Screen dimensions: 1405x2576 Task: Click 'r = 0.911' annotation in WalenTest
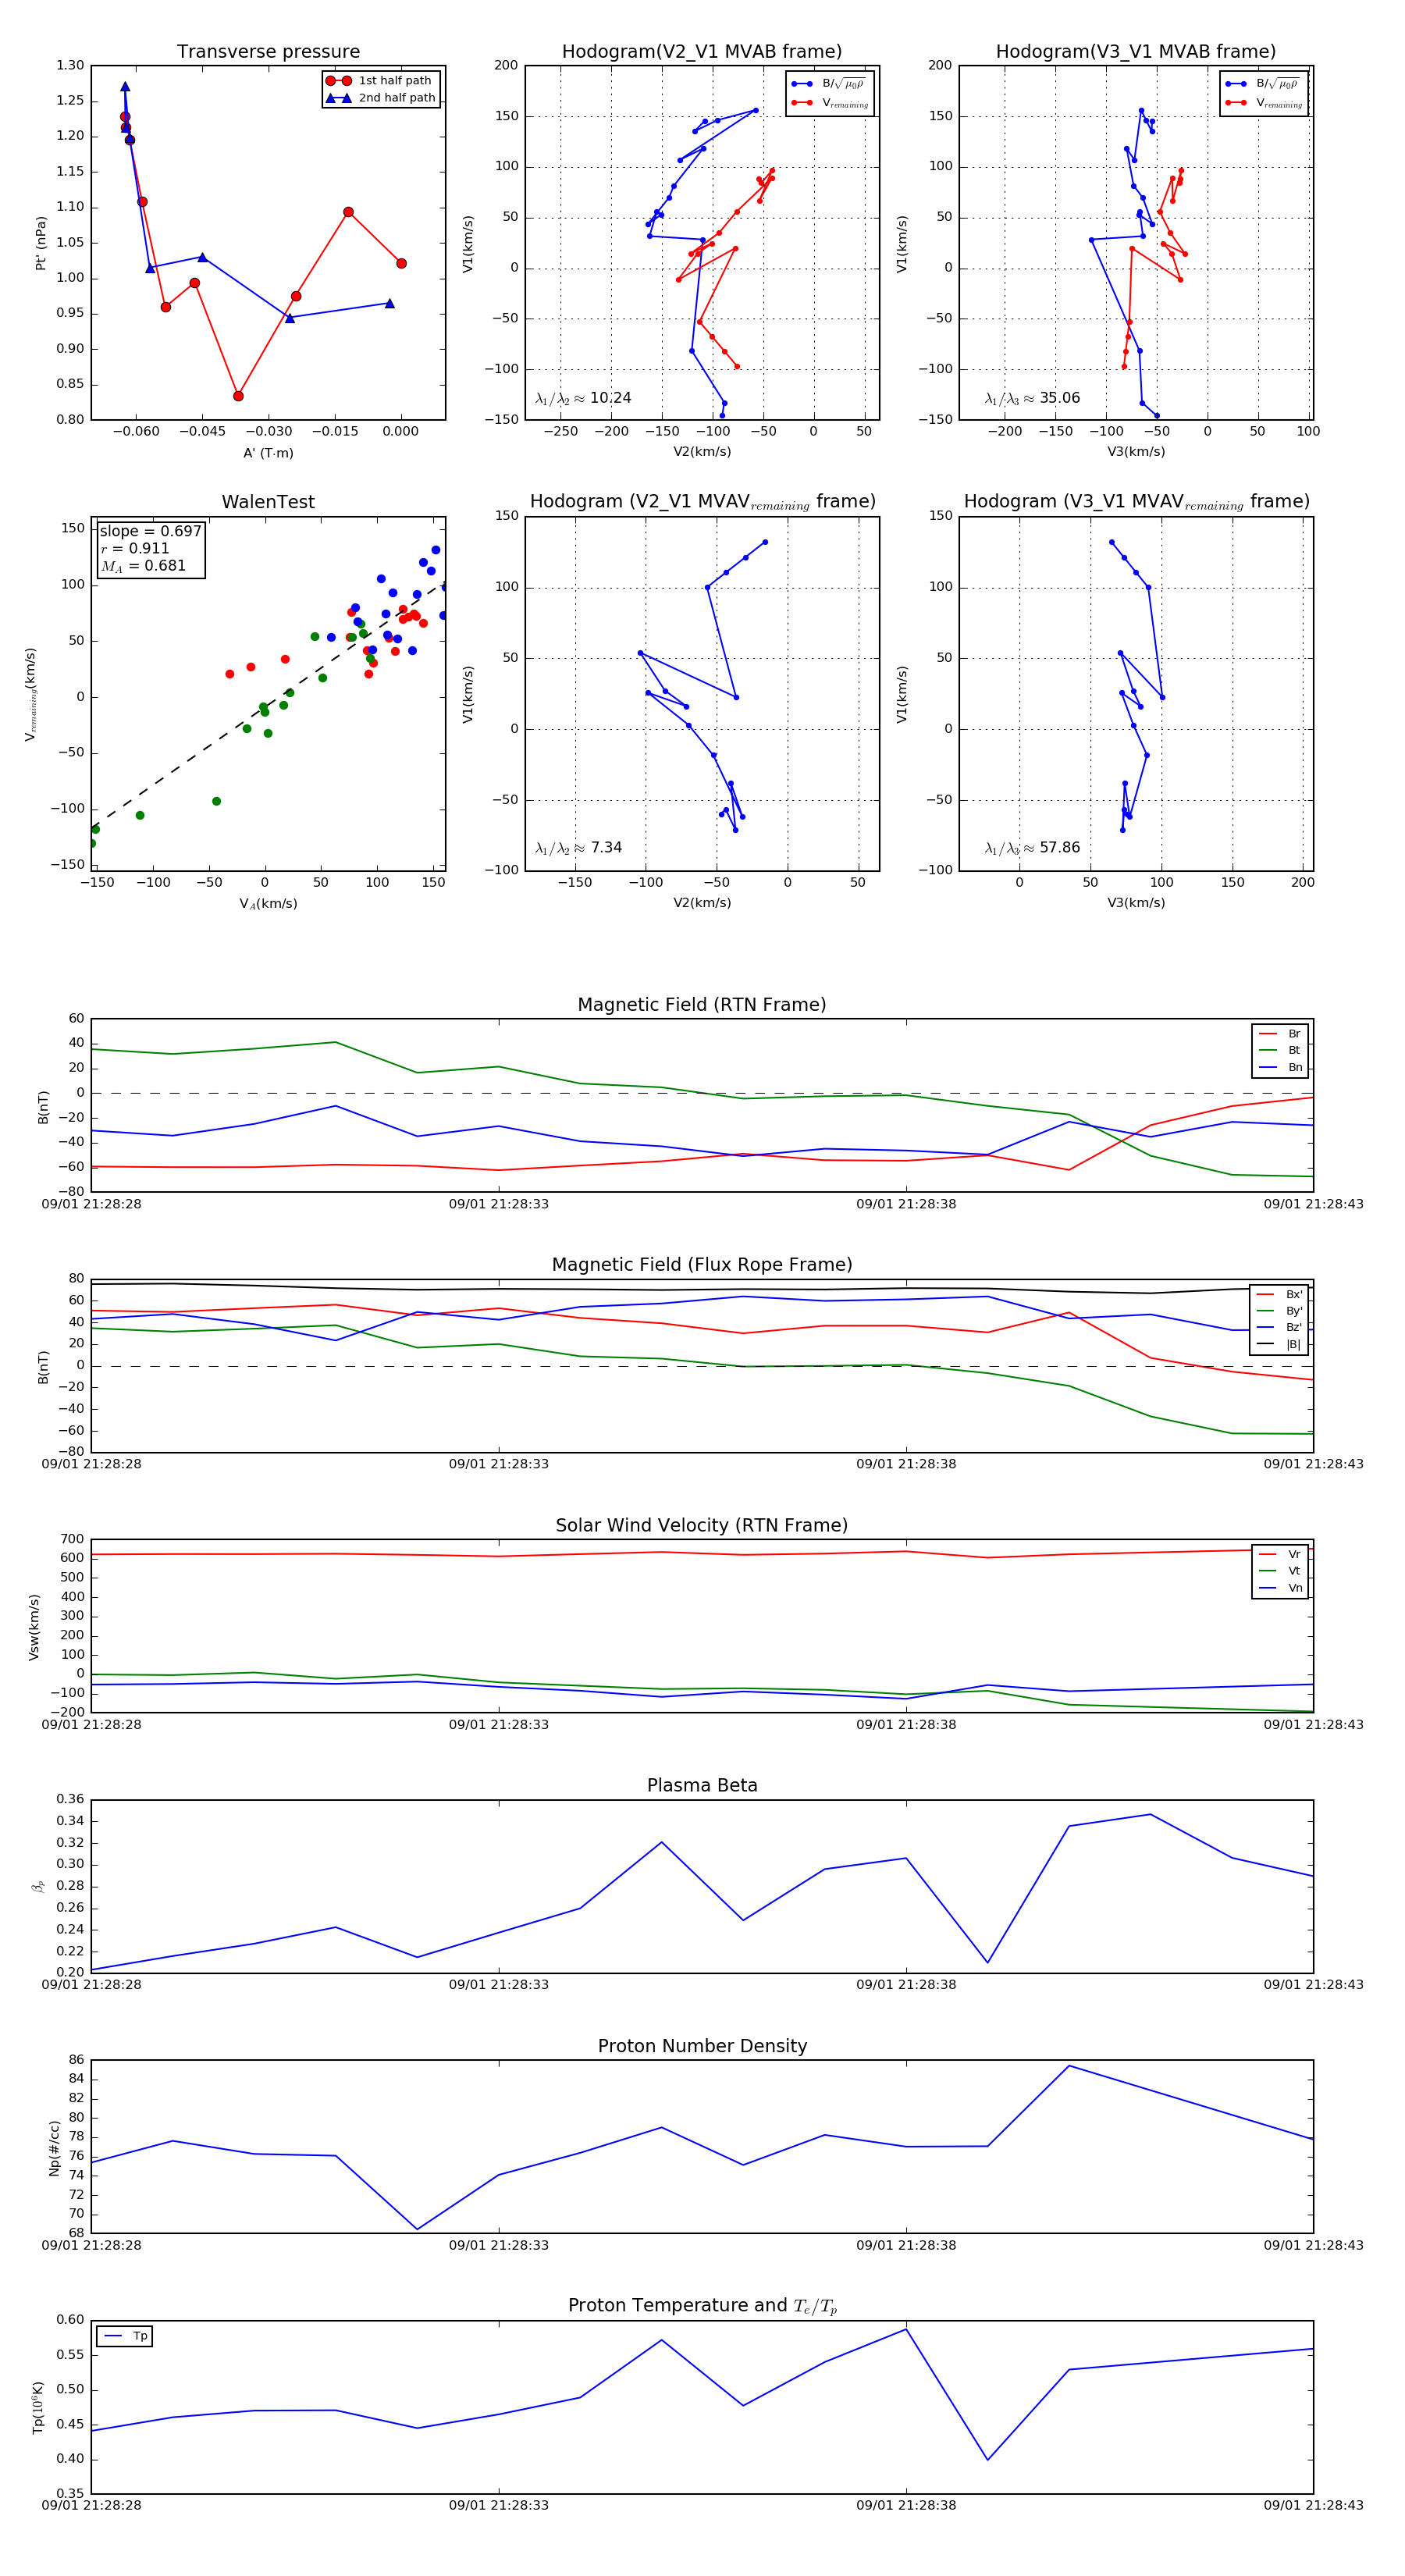pyautogui.click(x=135, y=548)
